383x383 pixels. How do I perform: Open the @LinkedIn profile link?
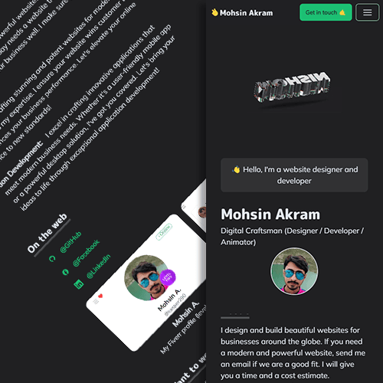click(99, 266)
